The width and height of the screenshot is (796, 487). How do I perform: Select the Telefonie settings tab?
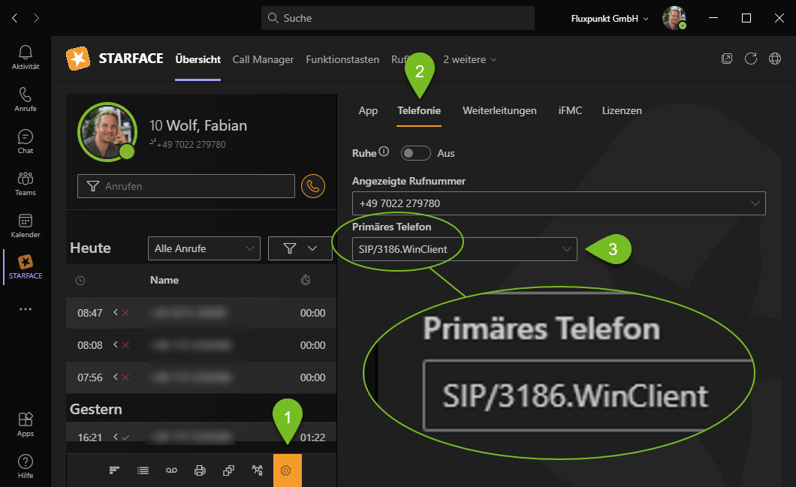pyautogui.click(x=419, y=110)
